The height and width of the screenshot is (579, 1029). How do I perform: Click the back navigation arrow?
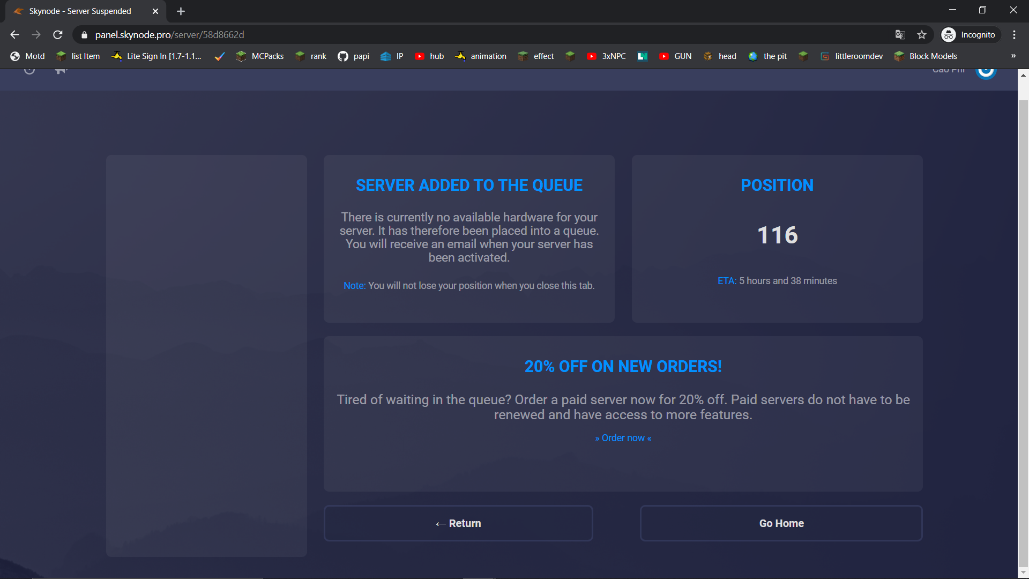(x=14, y=35)
